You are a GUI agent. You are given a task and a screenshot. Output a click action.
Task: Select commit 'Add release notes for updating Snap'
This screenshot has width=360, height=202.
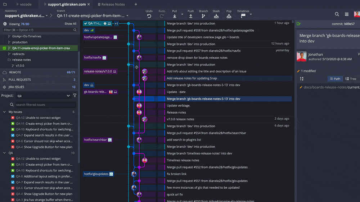(192, 78)
